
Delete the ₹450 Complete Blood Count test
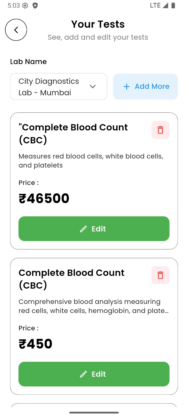160,275
